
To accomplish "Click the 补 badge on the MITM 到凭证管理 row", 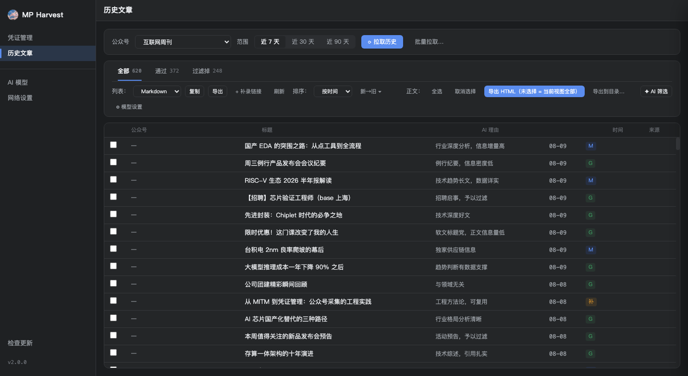I will click(591, 302).
